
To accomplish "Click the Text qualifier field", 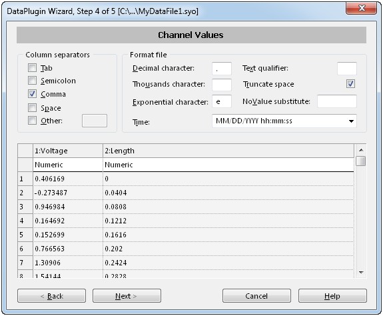I will [347, 69].
